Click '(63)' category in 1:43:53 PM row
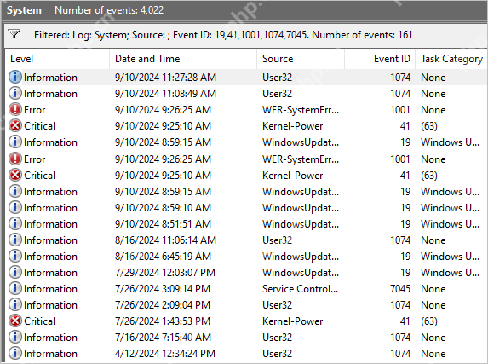The height and width of the screenshot is (364, 488). (429, 321)
